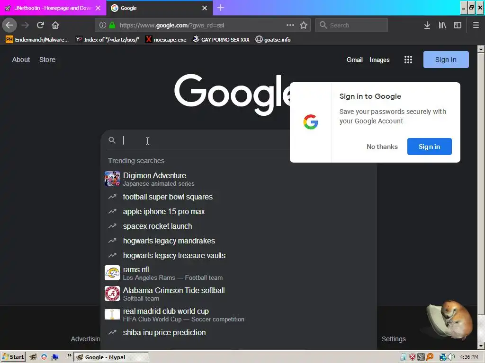
Task: Open the Library bookshelf icon
Action: [x=442, y=26]
